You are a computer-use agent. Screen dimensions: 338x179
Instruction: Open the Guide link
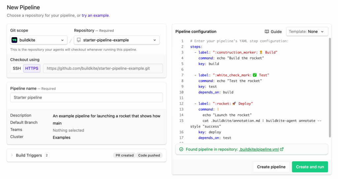pyautogui.click(x=273, y=32)
